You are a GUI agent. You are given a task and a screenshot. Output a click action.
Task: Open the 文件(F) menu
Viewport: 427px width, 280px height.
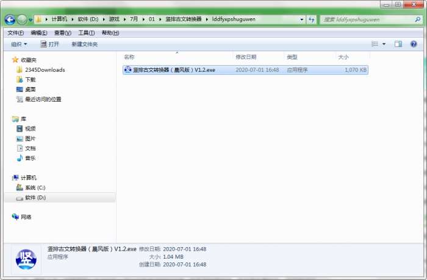point(15,33)
